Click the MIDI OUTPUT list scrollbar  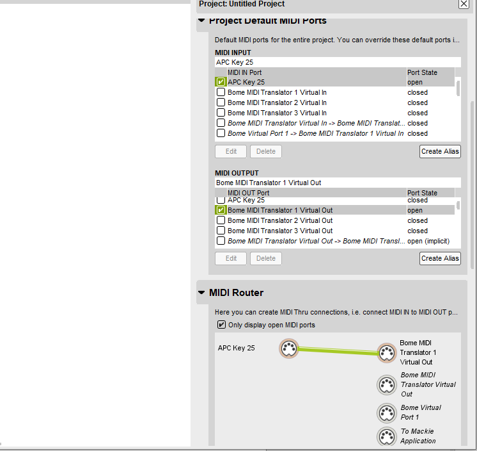(458, 205)
